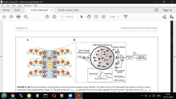This screenshot has width=176, height=99.
Task: Open the find text magnifier tool
Action: [x=26, y=17]
